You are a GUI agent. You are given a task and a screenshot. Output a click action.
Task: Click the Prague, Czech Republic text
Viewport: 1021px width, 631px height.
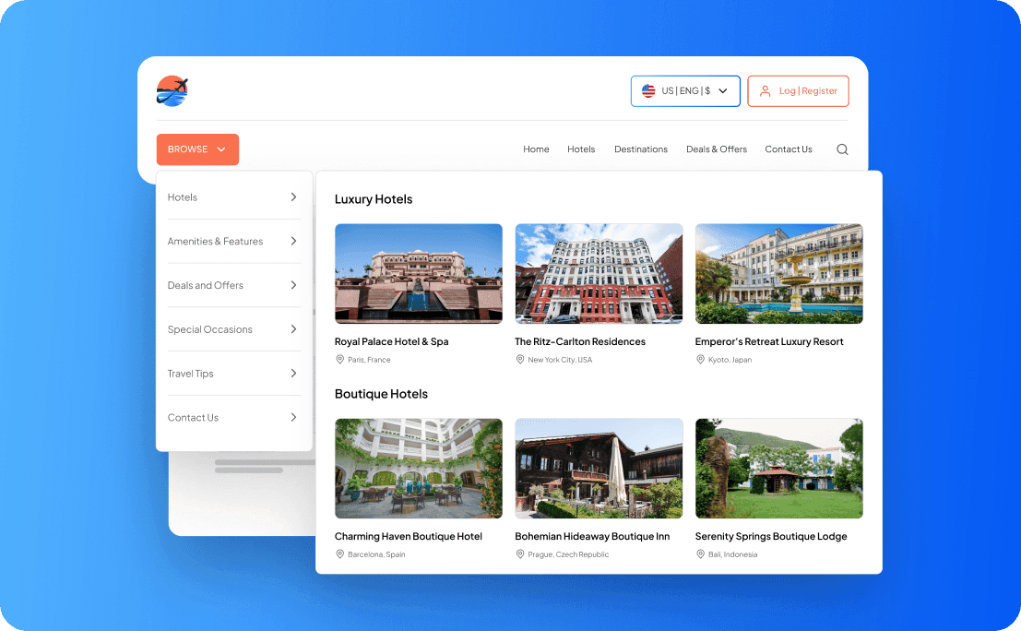tap(568, 554)
